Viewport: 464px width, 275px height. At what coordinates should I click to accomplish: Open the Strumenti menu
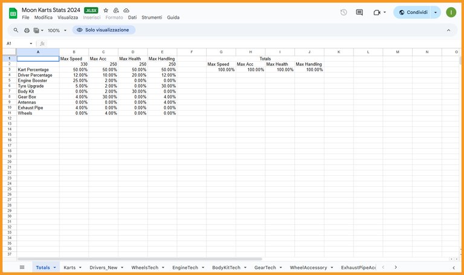coord(152,18)
